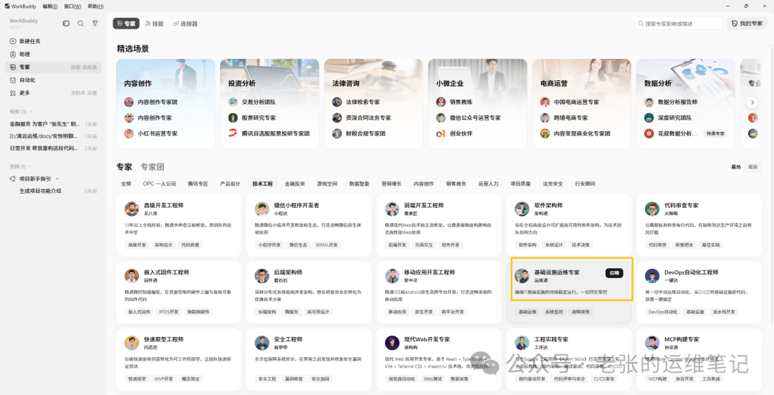Viewport: 774px width, 395px height.
Task: Click avatar of 数据分析报告师
Action: pyautogui.click(x=649, y=103)
